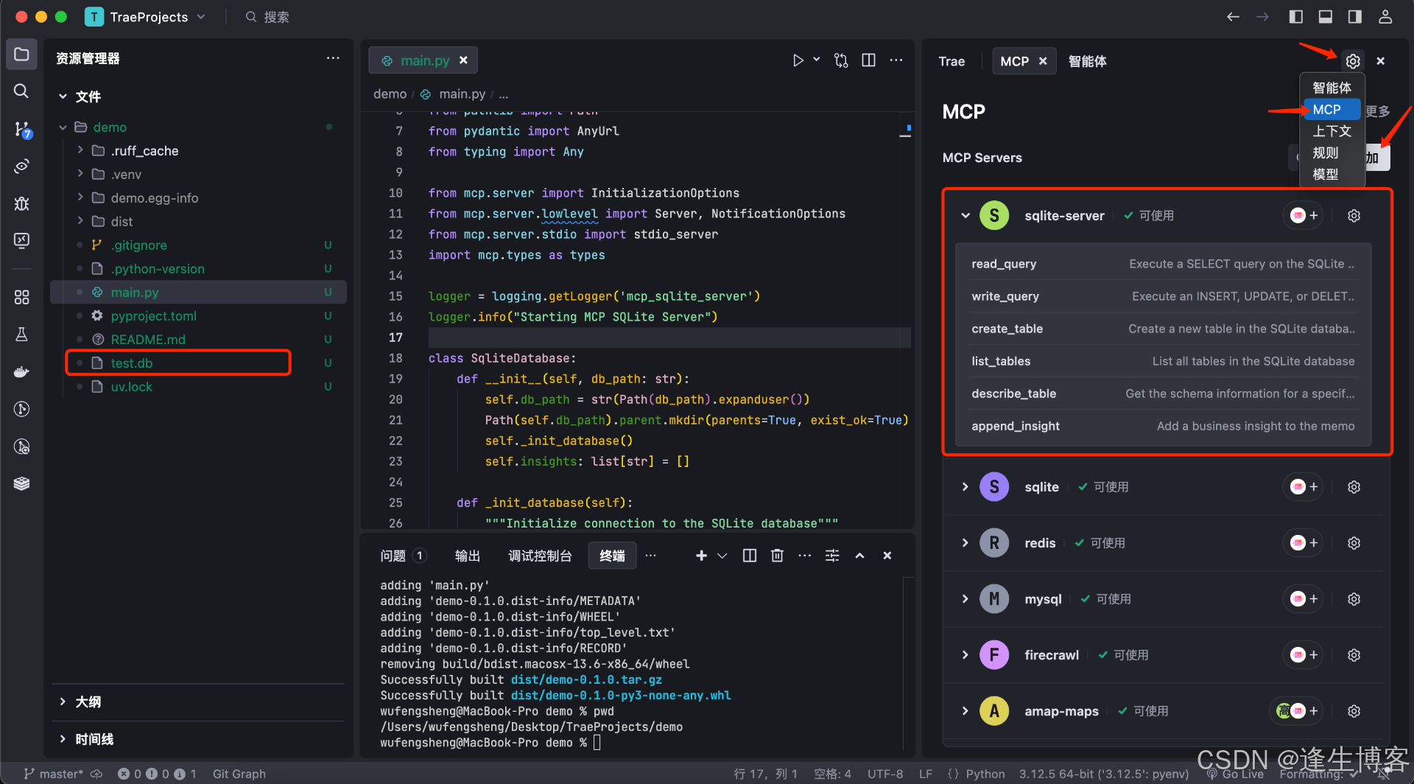Open mysql server settings gear
The height and width of the screenshot is (784, 1414).
pos(1354,599)
